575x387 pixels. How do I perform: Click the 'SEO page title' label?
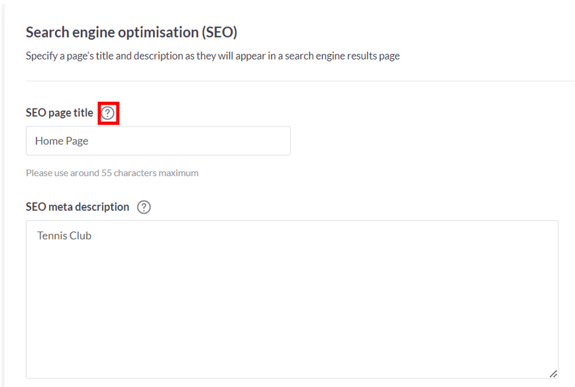[60, 112]
